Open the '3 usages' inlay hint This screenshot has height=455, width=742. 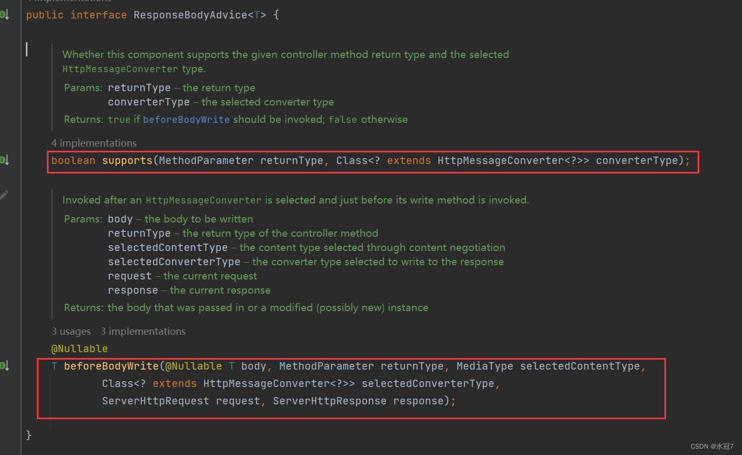(71, 331)
